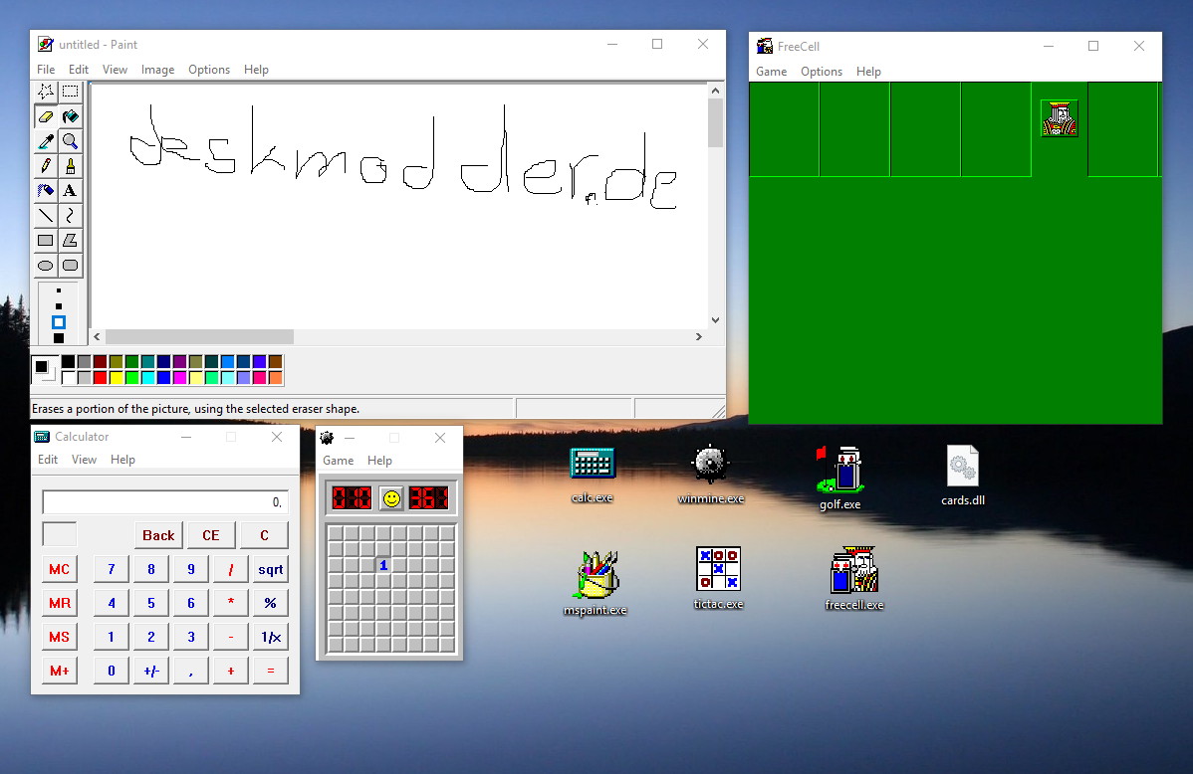Choose the Brush tool in Paint

70,166
